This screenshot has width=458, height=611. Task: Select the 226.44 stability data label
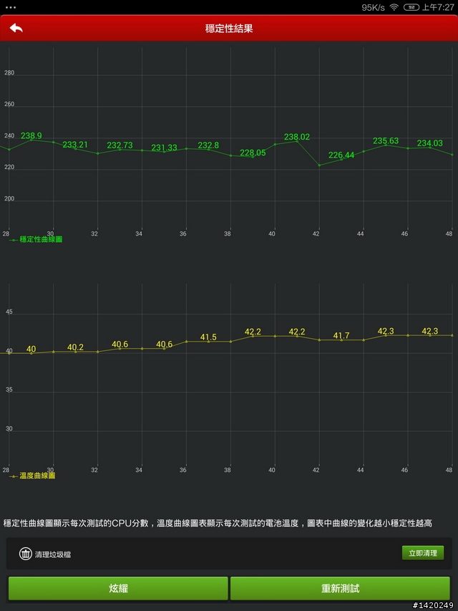[x=341, y=155]
